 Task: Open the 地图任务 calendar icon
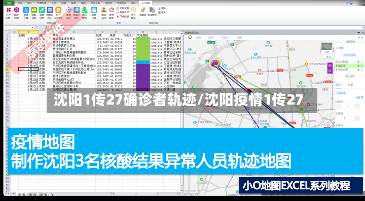coord(94,10)
